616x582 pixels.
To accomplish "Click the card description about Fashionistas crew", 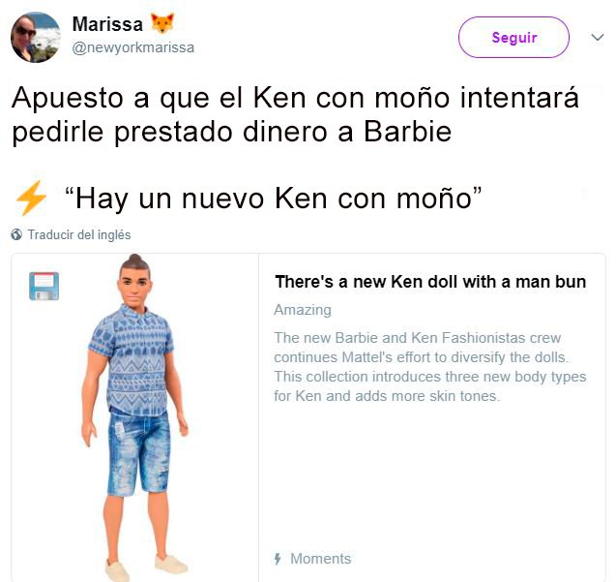I will 430,367.
